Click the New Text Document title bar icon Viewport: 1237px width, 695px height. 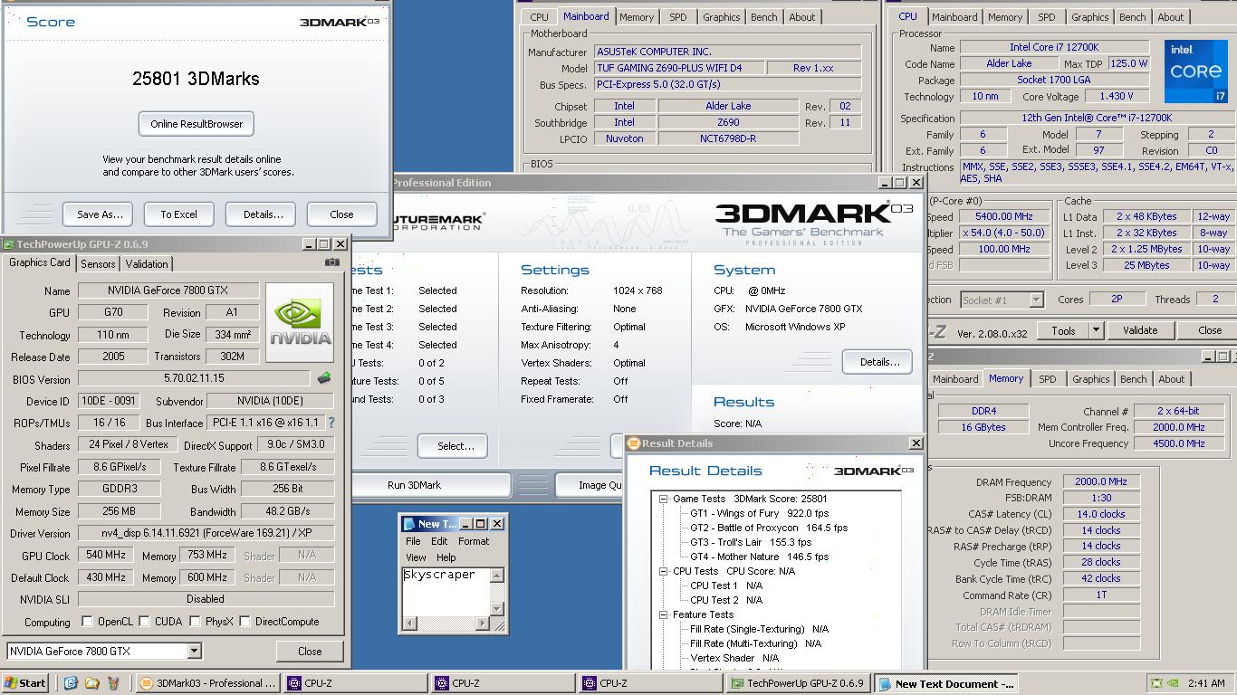point(408,523)
